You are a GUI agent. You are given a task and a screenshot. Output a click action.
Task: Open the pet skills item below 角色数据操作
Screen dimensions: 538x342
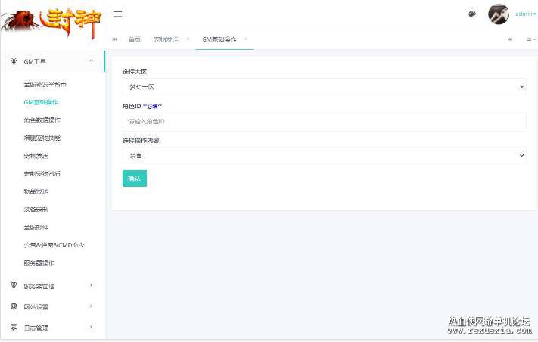pyautogui.click(x=42, y=138)
